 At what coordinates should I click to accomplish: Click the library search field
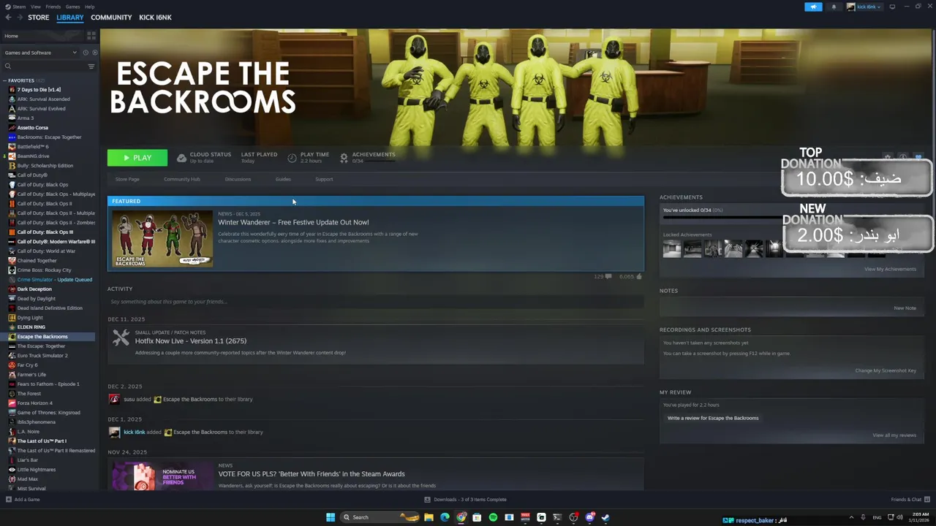click(45, 66)
